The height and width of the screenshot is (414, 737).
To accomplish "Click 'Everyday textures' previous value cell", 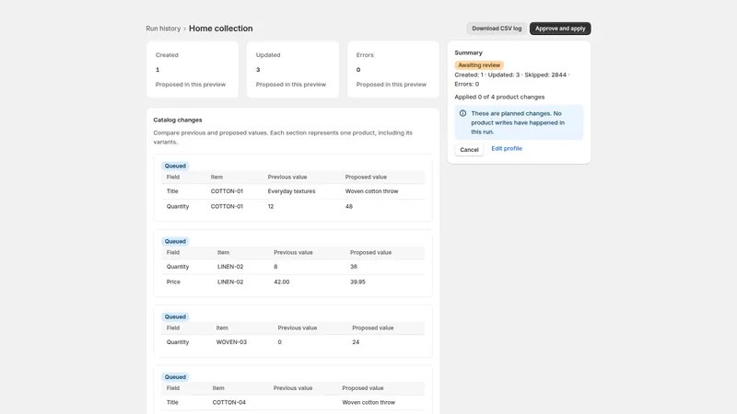I will pos(291,191).
